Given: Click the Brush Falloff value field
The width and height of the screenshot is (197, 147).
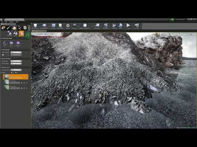Looking at the screenshot, I should (x=16, y=64).
